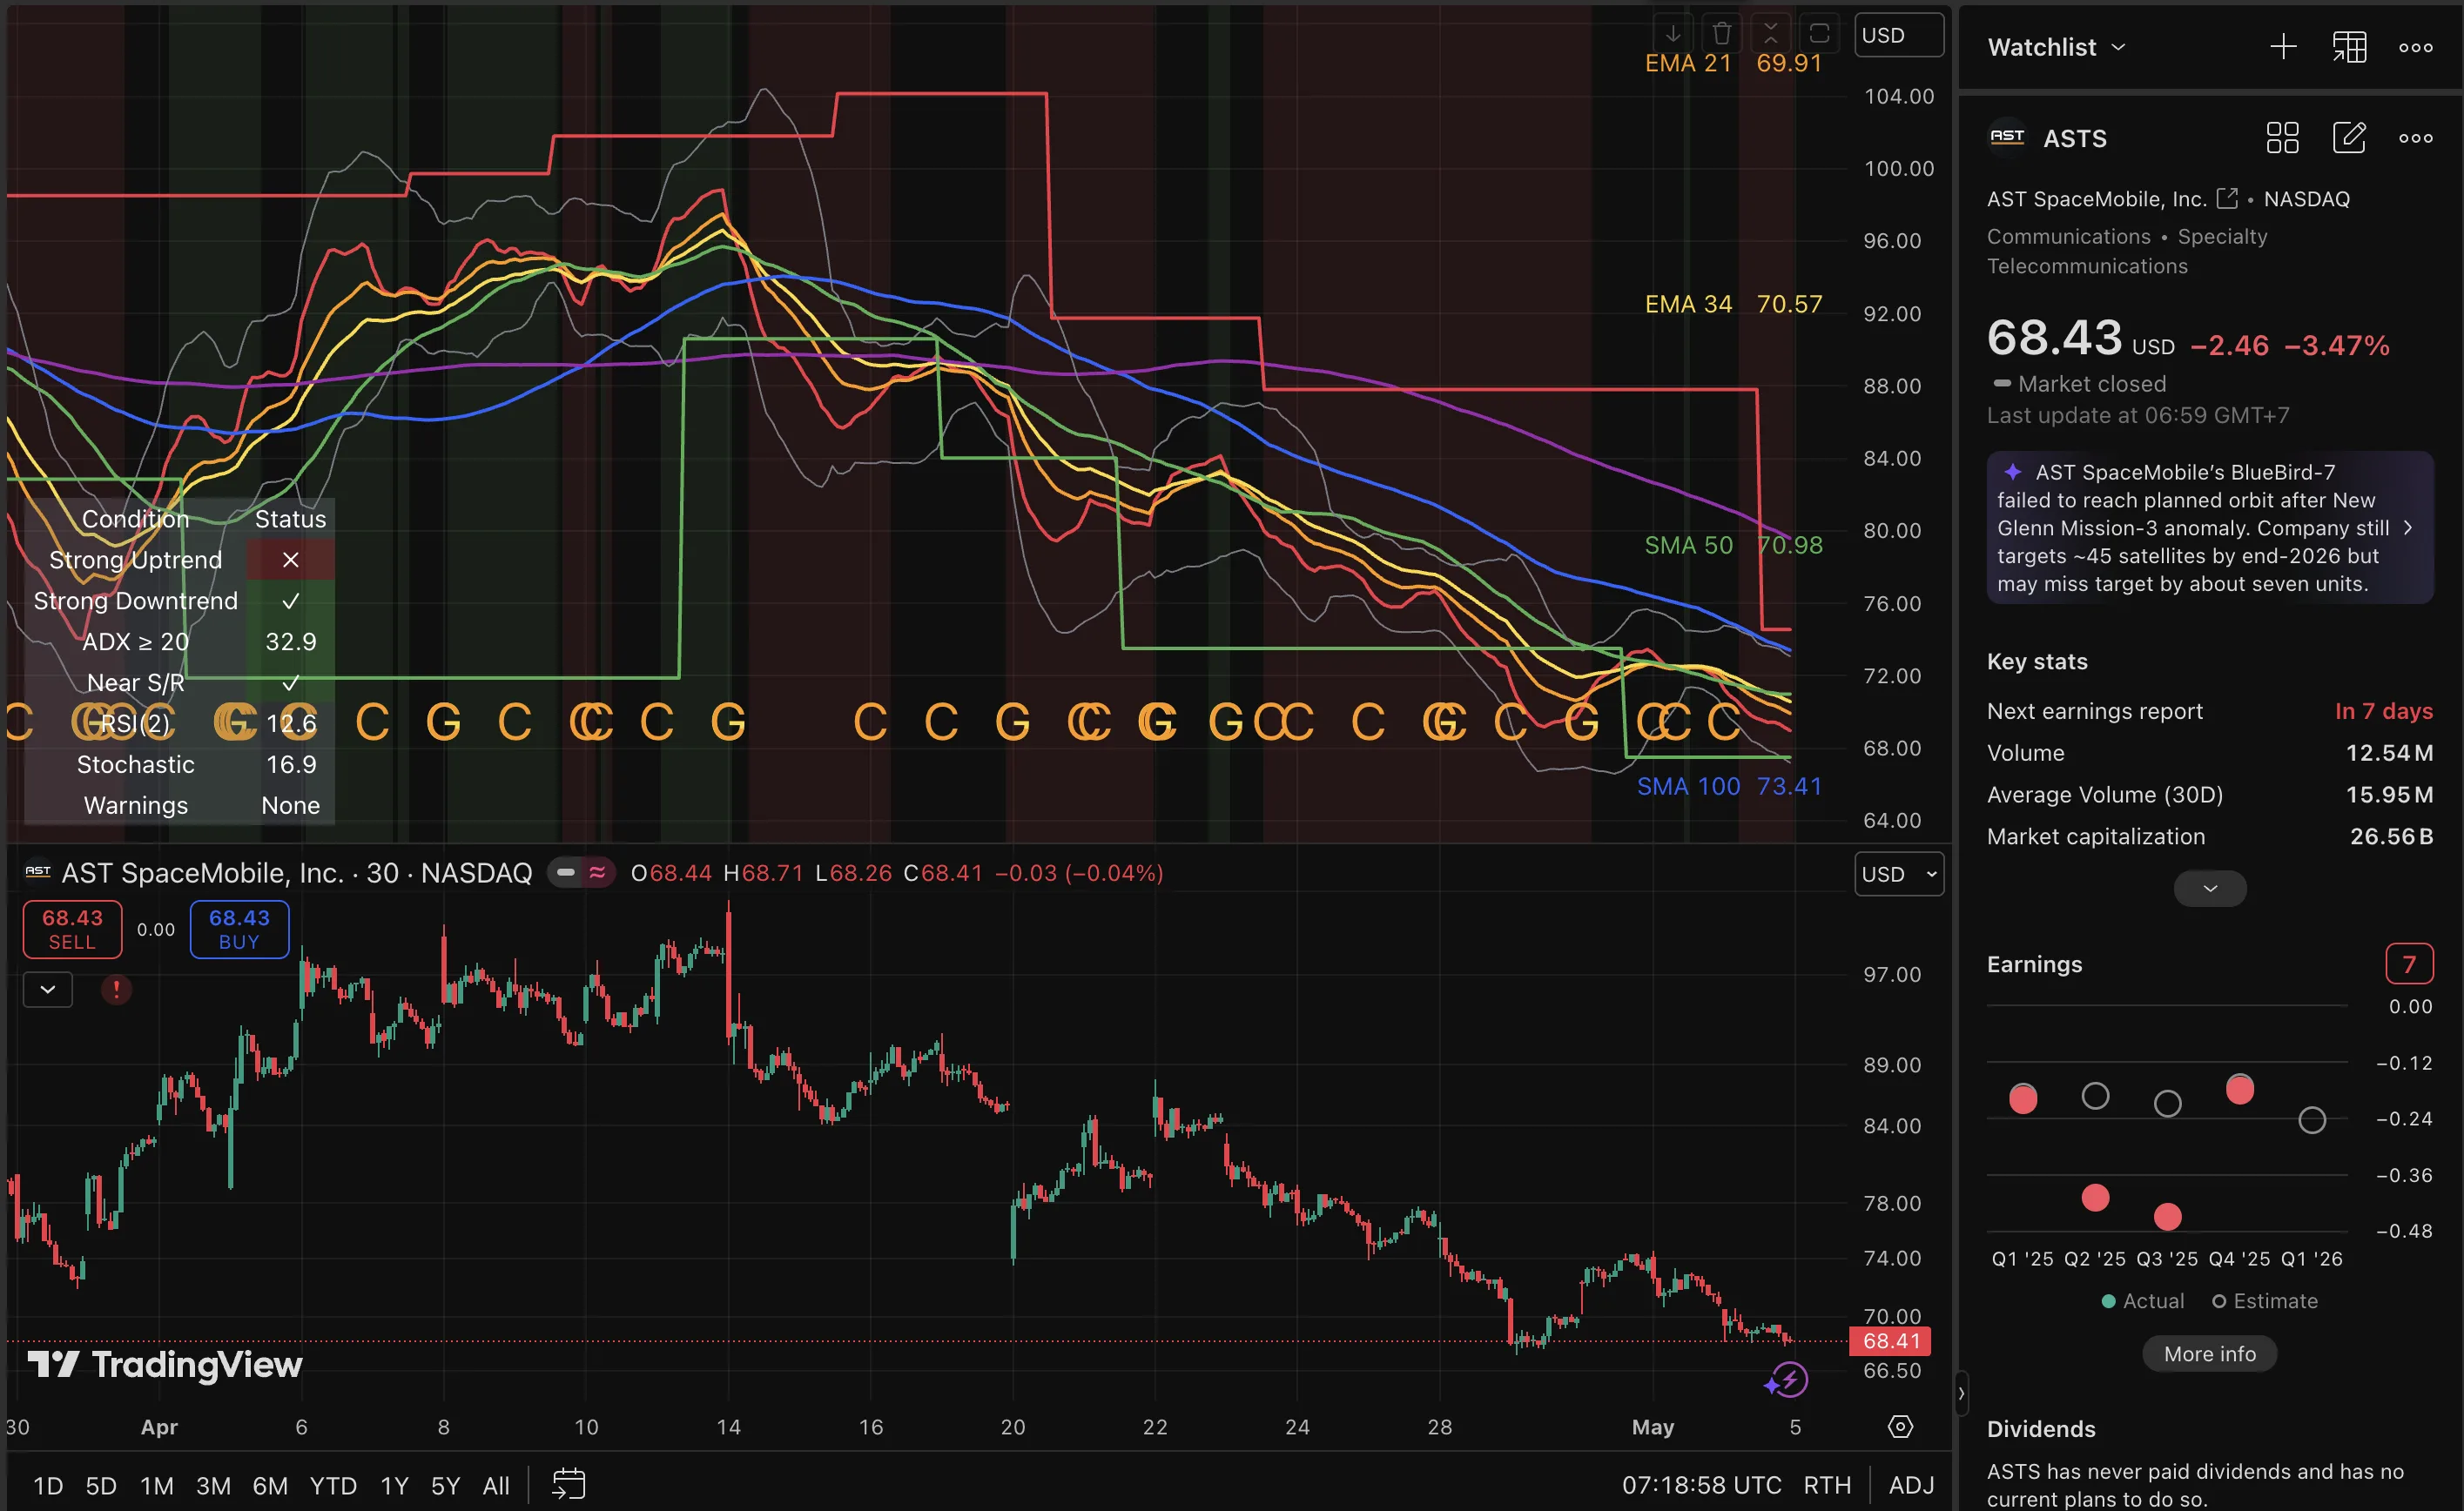
Task: Collapse the indicator pane
Action: [1770, 34]
